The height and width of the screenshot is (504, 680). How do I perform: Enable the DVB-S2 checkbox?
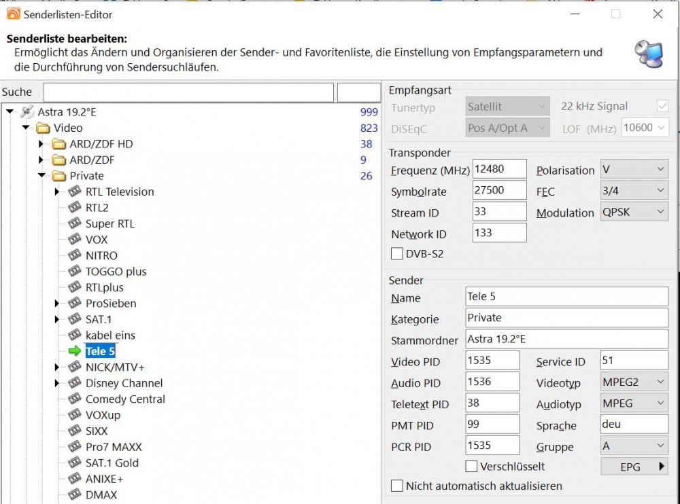pos(396,253)
